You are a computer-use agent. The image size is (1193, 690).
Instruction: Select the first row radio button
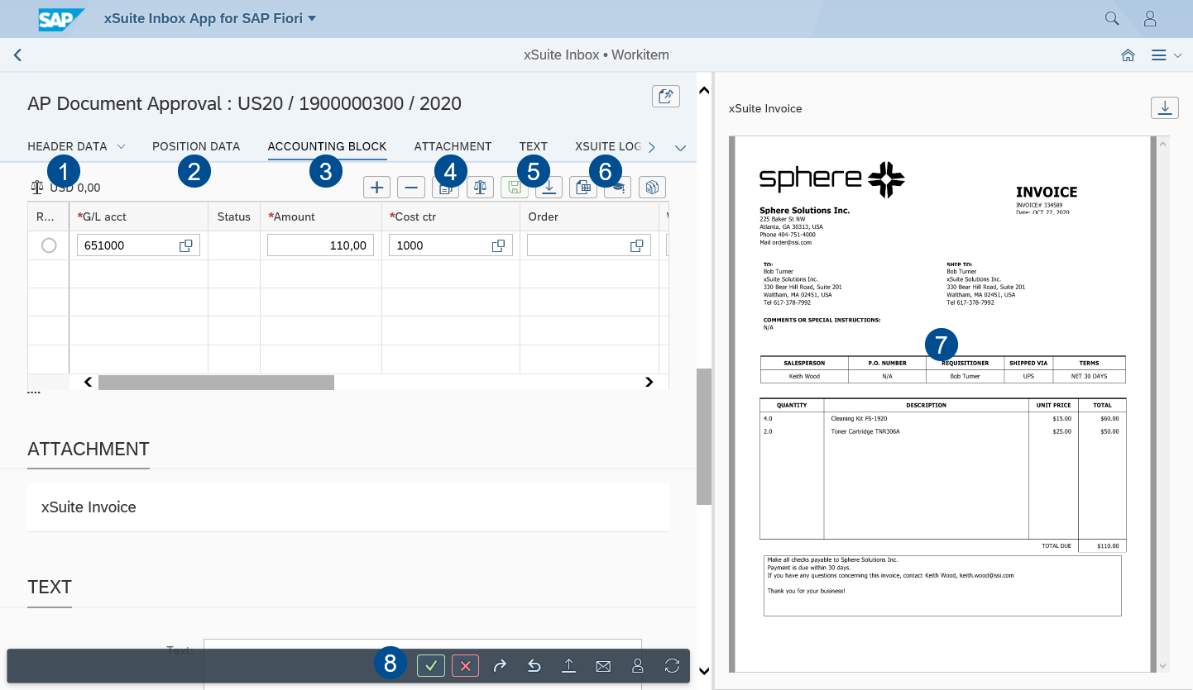pos(49,245)
